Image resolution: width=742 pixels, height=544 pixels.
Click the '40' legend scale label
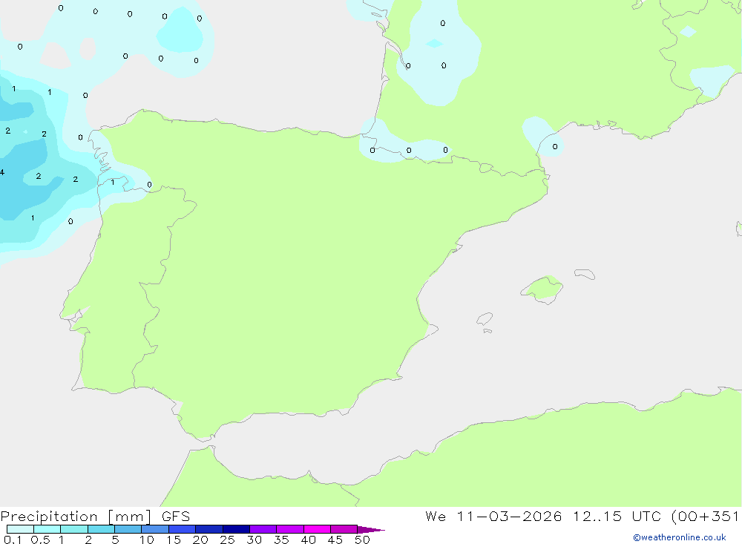click(x=308, y=540)
